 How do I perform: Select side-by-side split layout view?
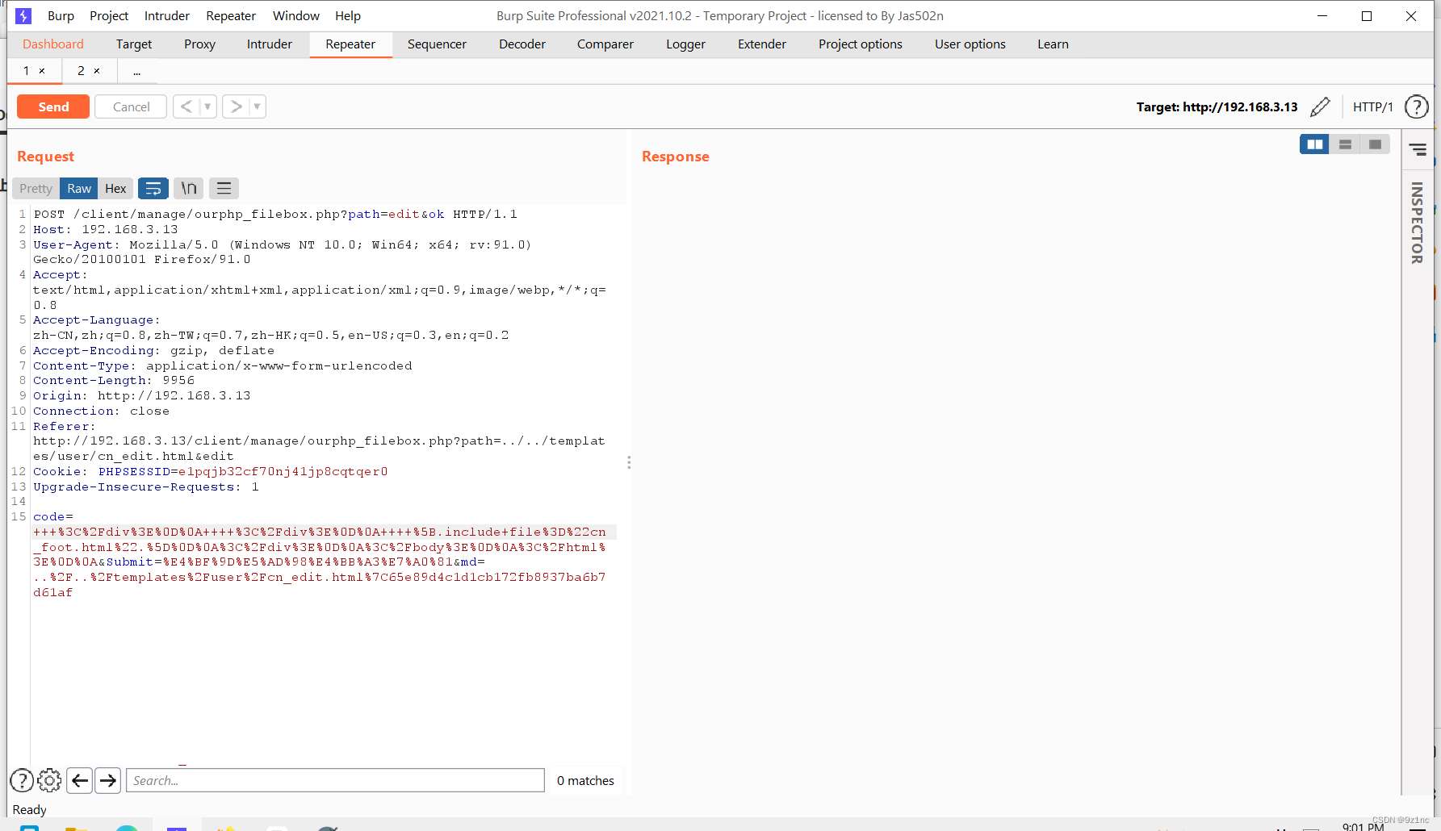[1314, 144]
